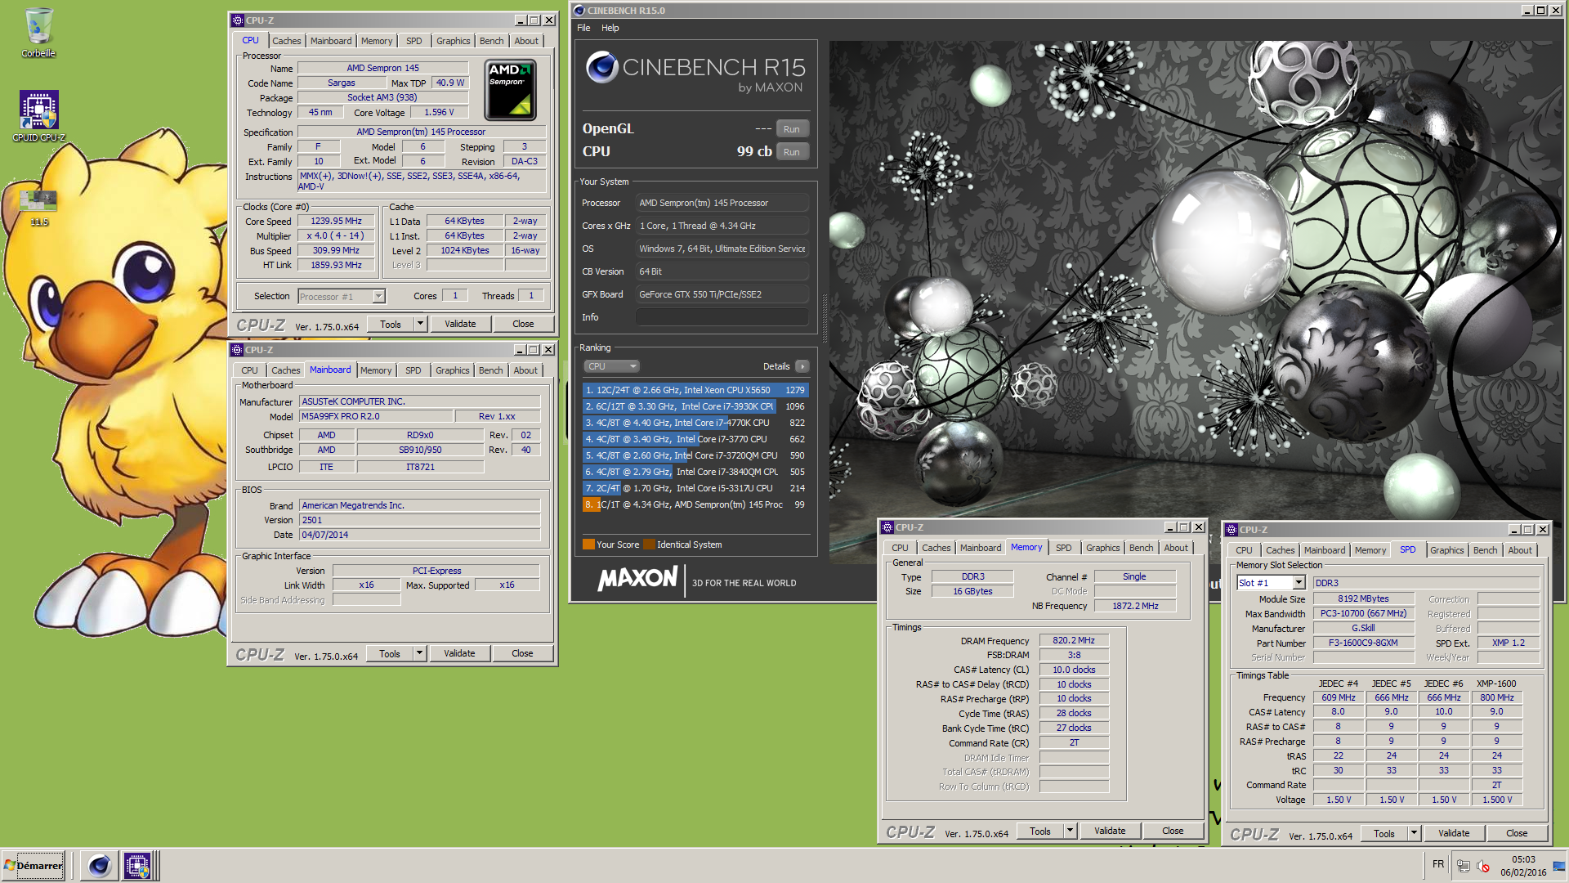This screenshot has width=1569, height=883.
Task: Click Validate in CPU-Z CPU window
Action: point(461,324)
